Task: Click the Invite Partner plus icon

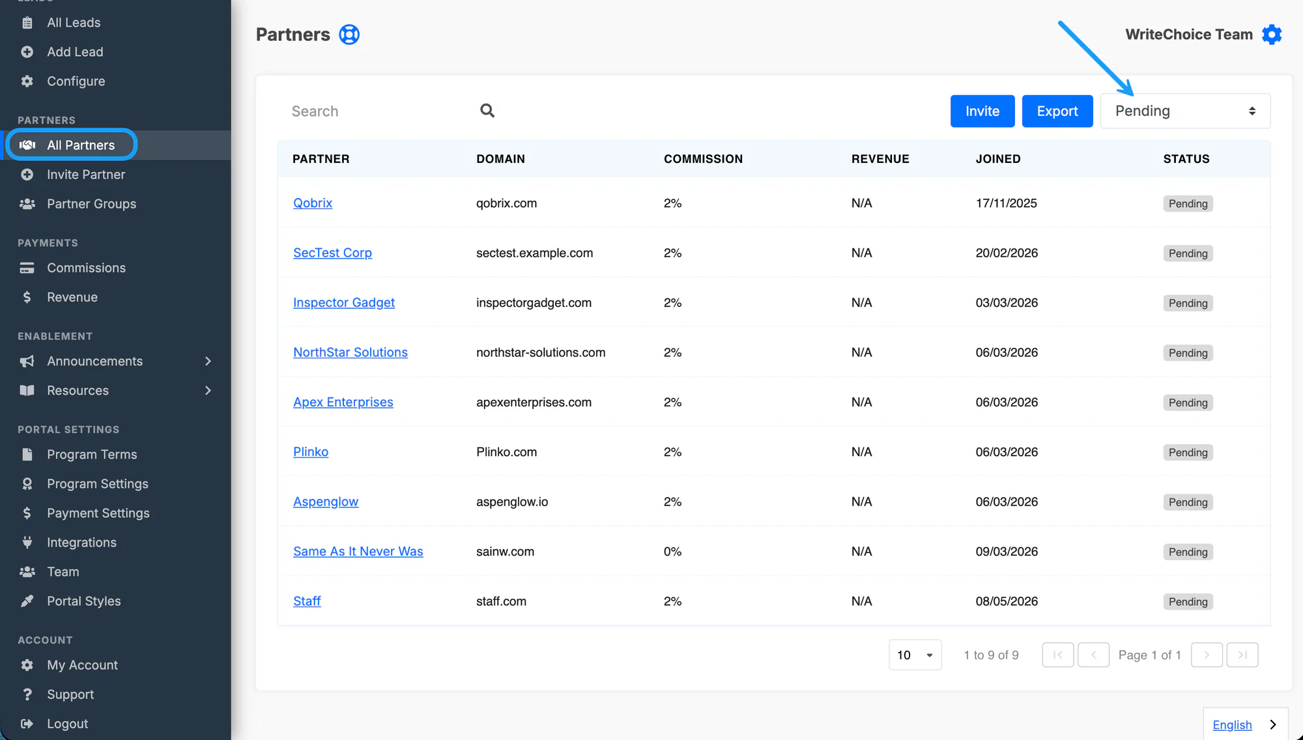Action: pyautogui.click(x=27, y=175)
